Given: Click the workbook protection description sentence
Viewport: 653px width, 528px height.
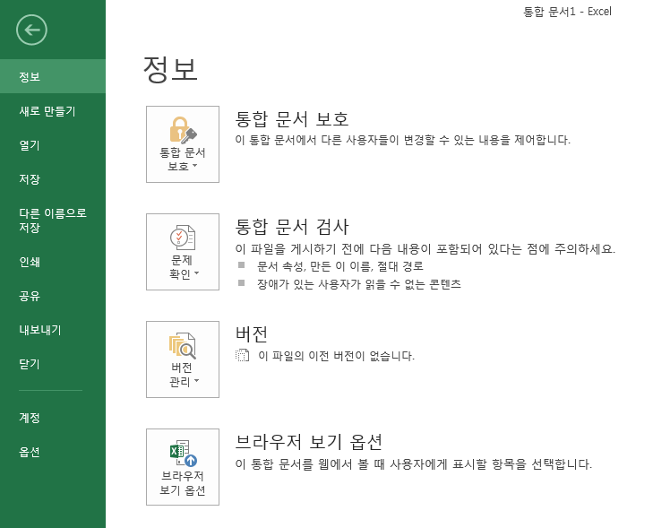Looking at the screenshot, I should tap(402, 140).
